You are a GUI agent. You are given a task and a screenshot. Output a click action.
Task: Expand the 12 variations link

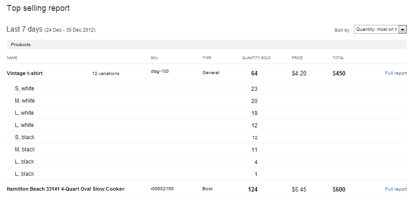click(x=105, y=74)
